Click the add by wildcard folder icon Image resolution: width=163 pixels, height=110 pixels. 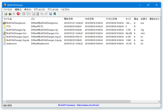[x=10, y=14]
